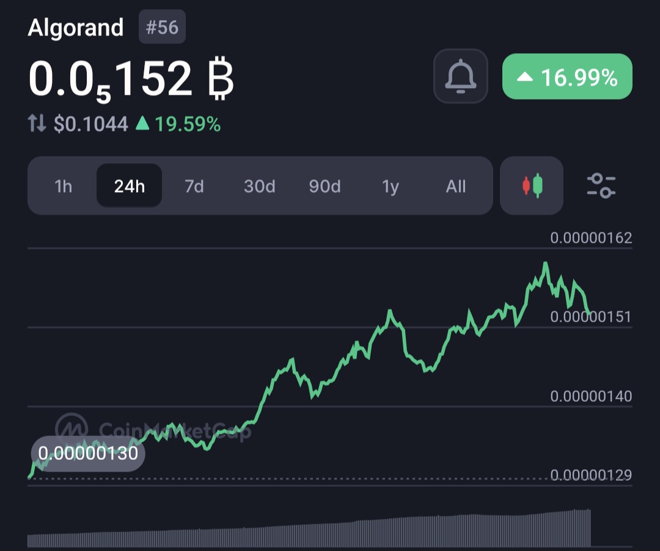Switch to candlestick chart view
The height and width of the screenshot is (551, 660).
(x=531, y=186)
